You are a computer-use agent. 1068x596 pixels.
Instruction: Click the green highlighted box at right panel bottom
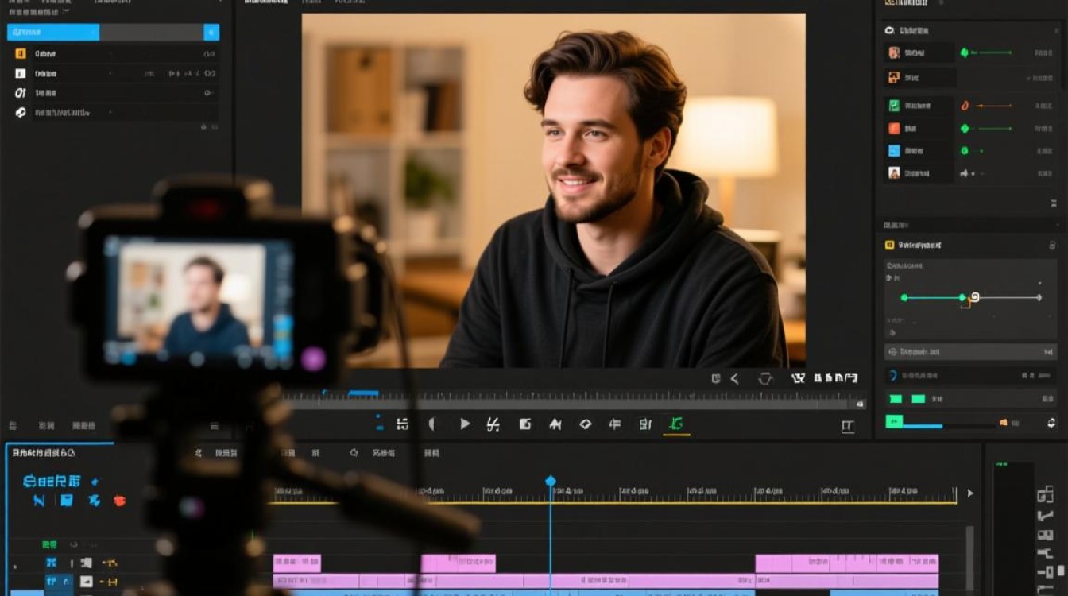[x=894, y=422]
